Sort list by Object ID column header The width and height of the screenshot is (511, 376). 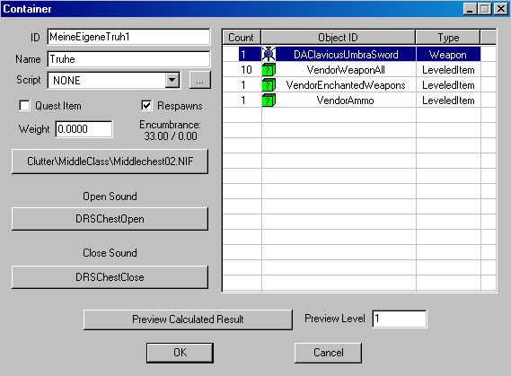coord(338,38)
